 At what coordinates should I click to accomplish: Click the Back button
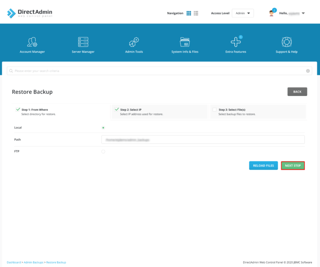click(x=297, y=92)
